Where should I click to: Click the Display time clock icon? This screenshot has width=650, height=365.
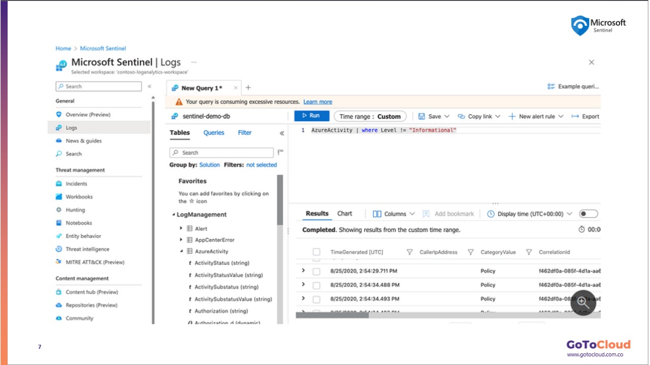(491, 214)
